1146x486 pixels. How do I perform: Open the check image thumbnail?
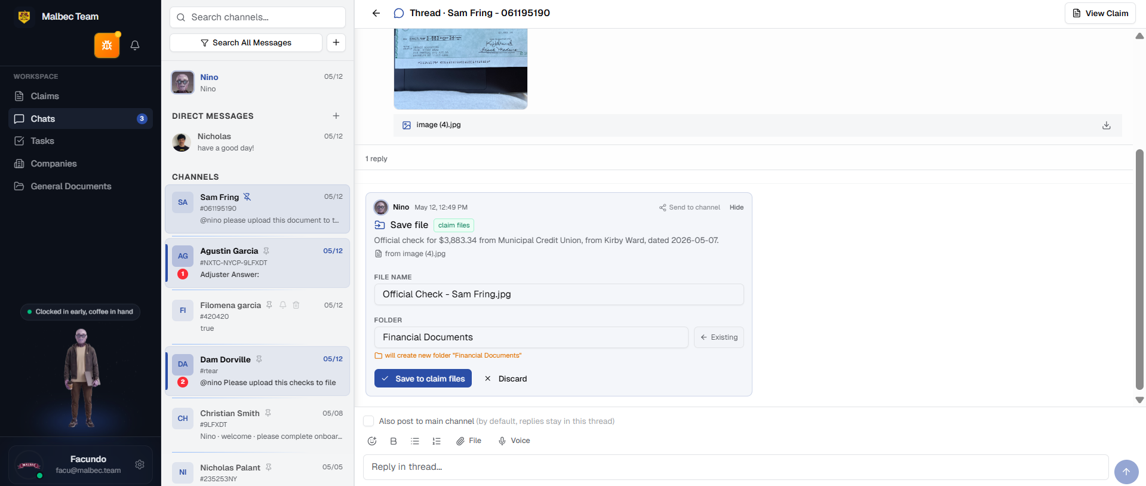pyautogui.click(x=460, y=69)
